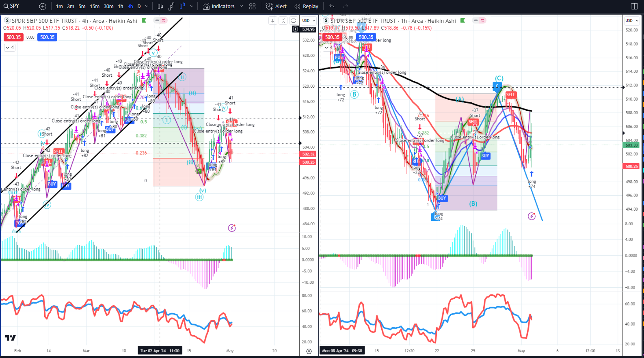Image resolution: width=644 pixels, height=358 pixels.
Task: Select the candlestick chart type icon
Action: click(160, 6)
